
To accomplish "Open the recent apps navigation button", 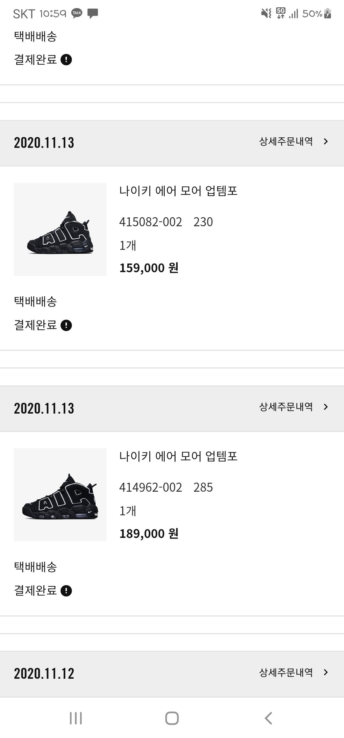I will click(76, 718).
